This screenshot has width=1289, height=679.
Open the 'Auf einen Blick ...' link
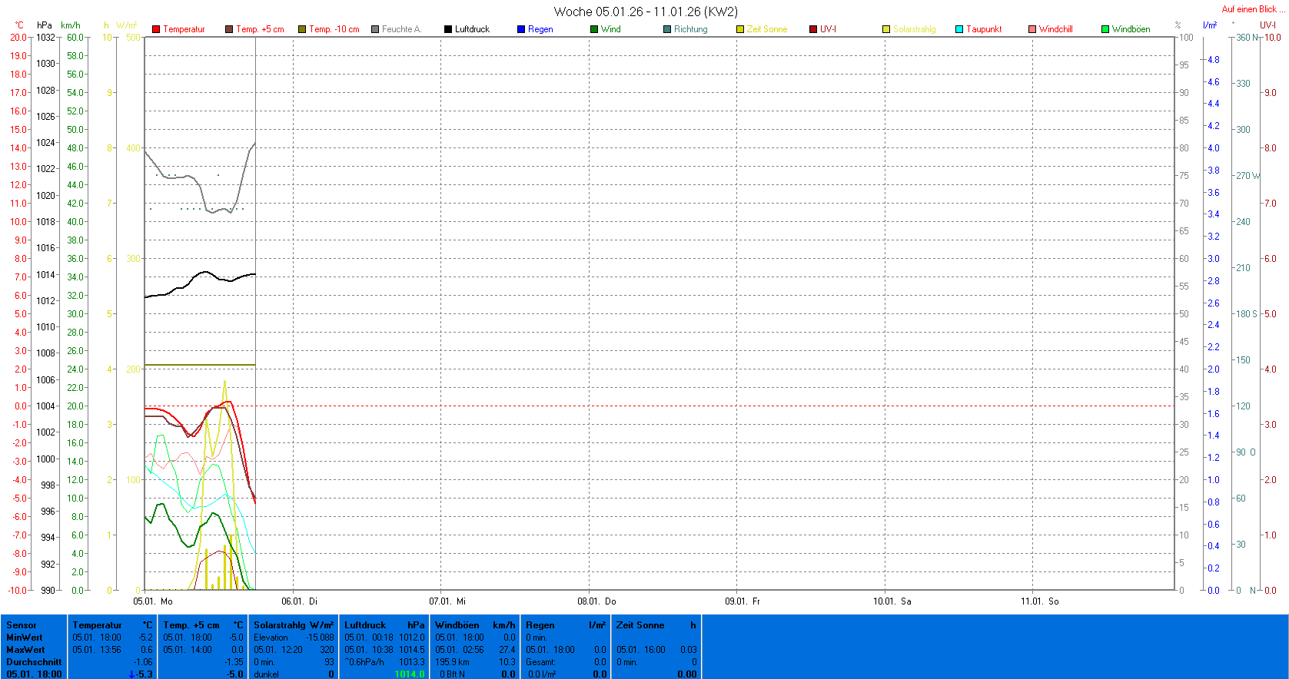[1253, 9]
